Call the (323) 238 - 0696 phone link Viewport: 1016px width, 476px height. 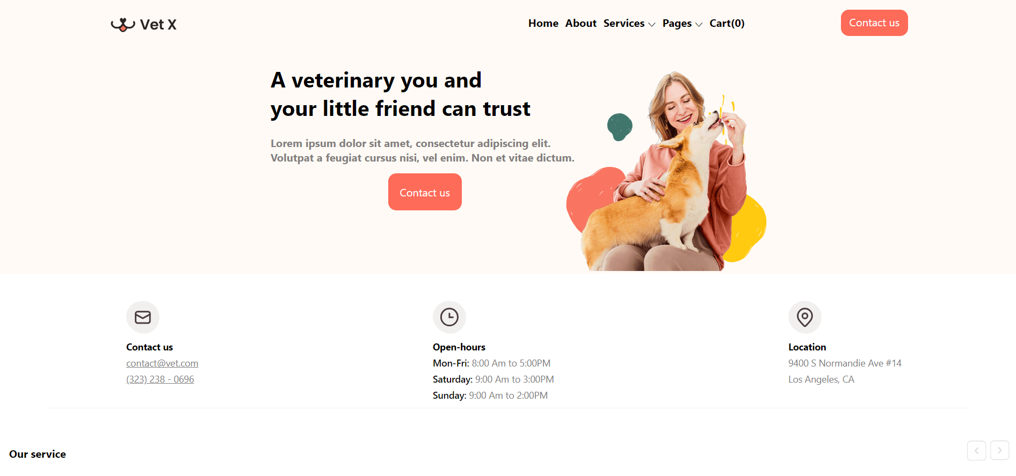[160, 379]
